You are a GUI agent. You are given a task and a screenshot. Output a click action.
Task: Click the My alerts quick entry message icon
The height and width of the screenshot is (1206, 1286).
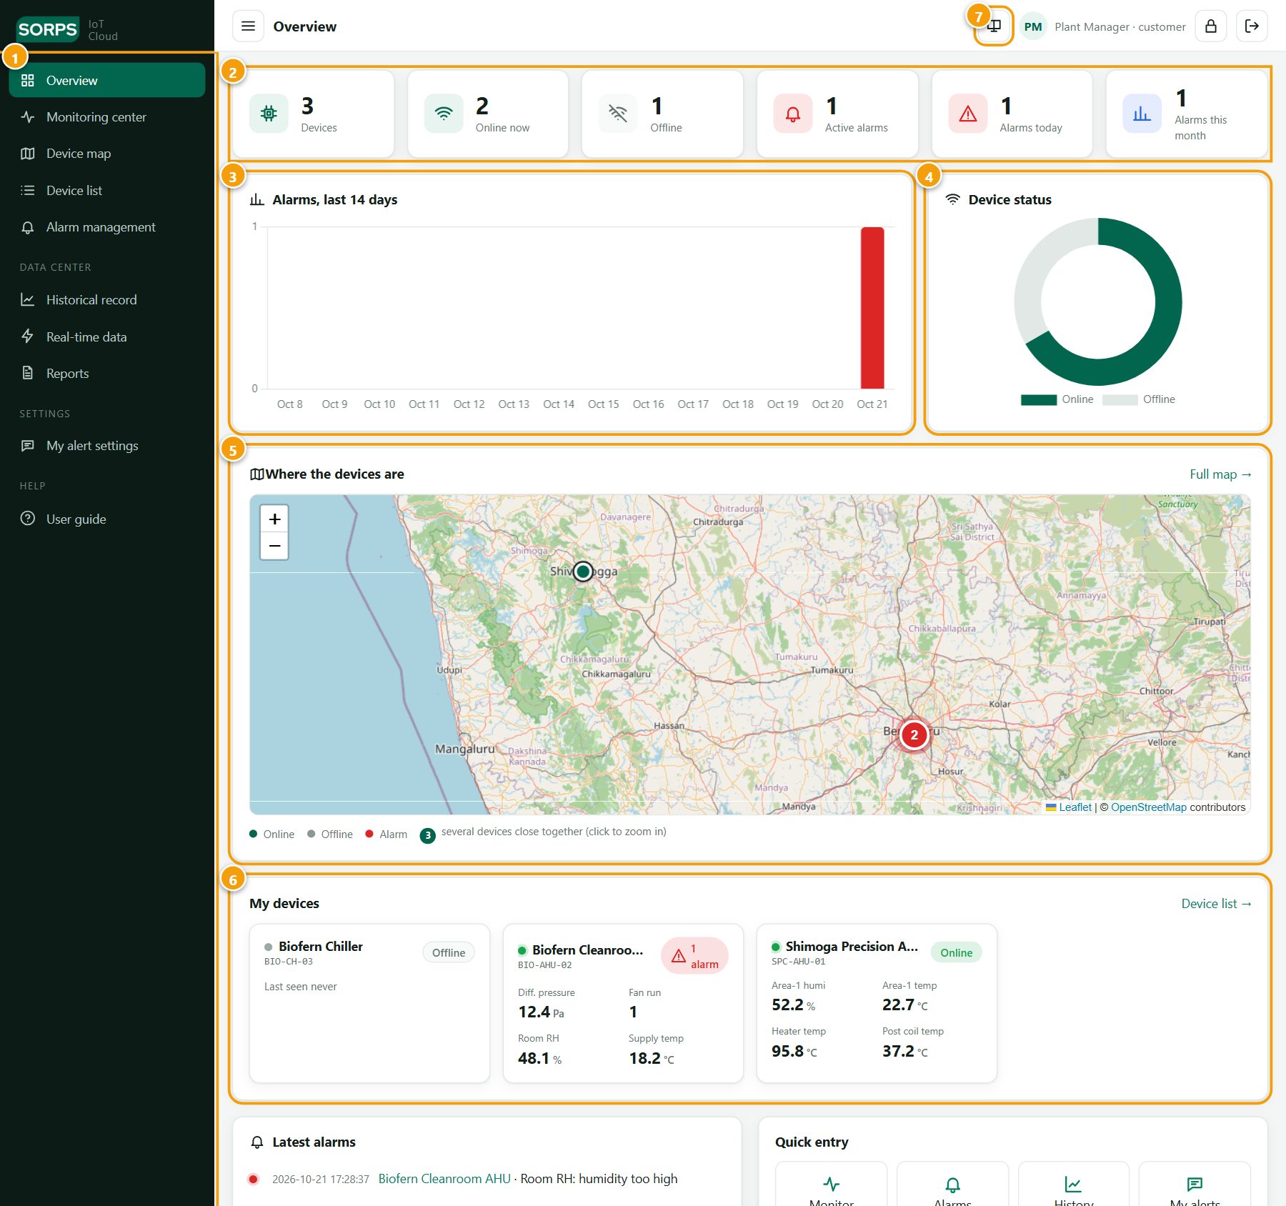pyautogui.click(x=1195, y=1185)
